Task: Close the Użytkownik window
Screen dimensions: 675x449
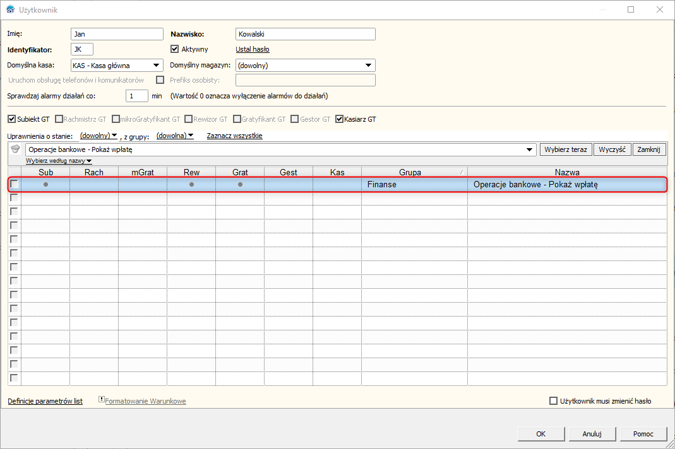Action: [x=659, y=9]
